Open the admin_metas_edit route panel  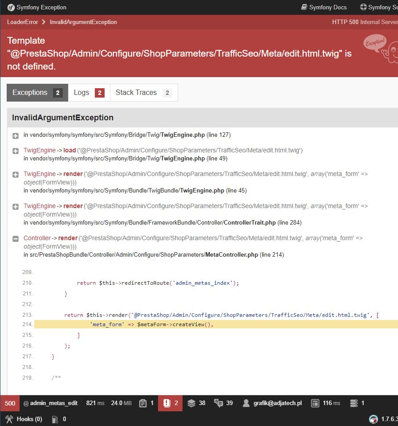point(50,403)
